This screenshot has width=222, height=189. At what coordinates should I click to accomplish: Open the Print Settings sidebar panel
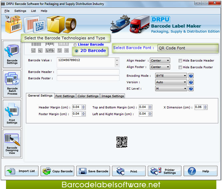(12, 114)
